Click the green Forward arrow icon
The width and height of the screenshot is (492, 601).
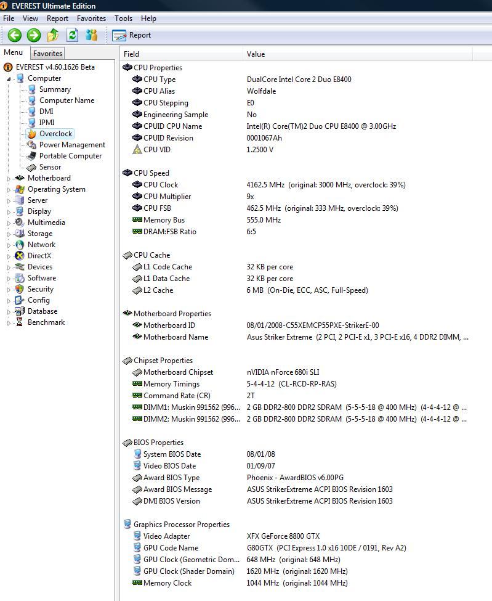34,35
